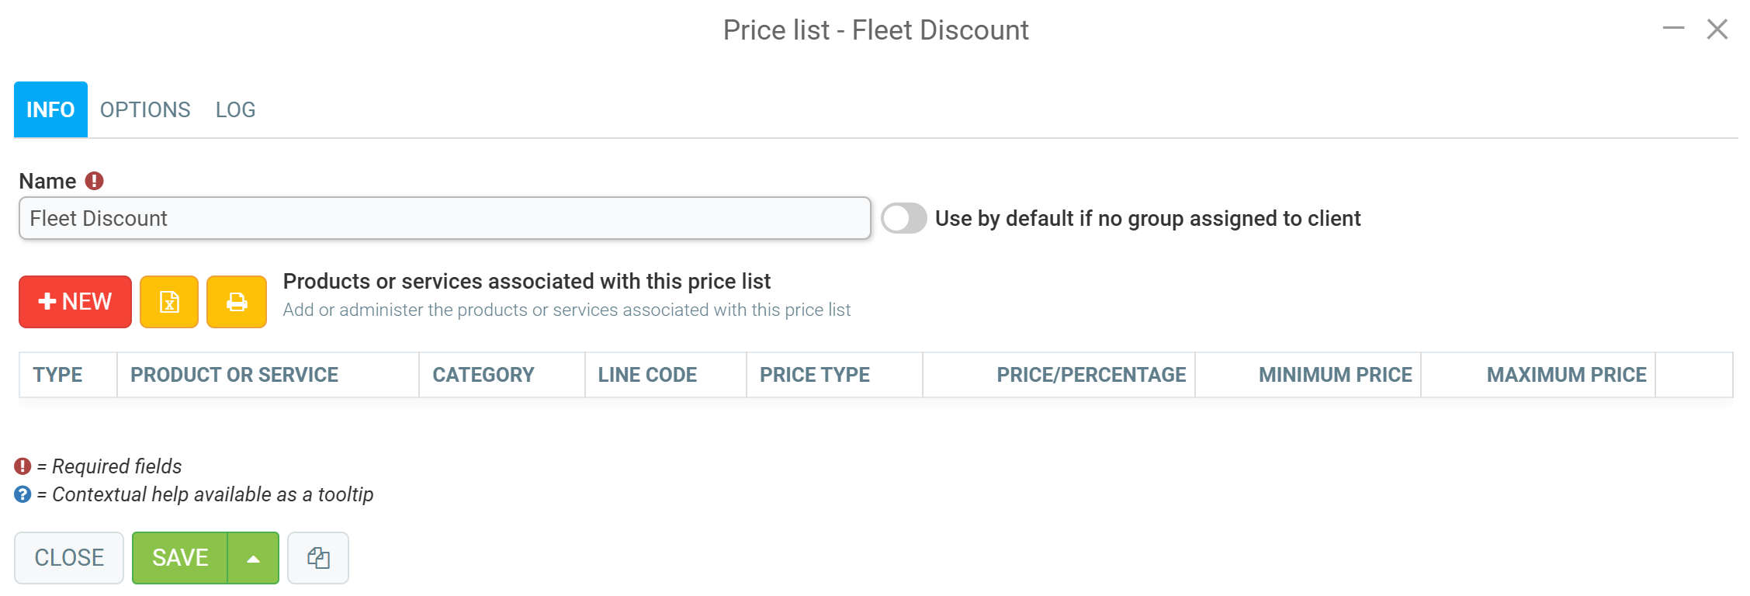Click the red required fields legend icon

(x=23, y=466)
